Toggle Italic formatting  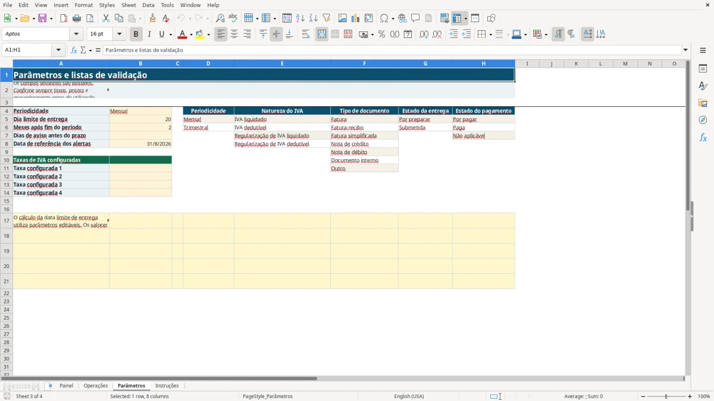pos(149,34)
